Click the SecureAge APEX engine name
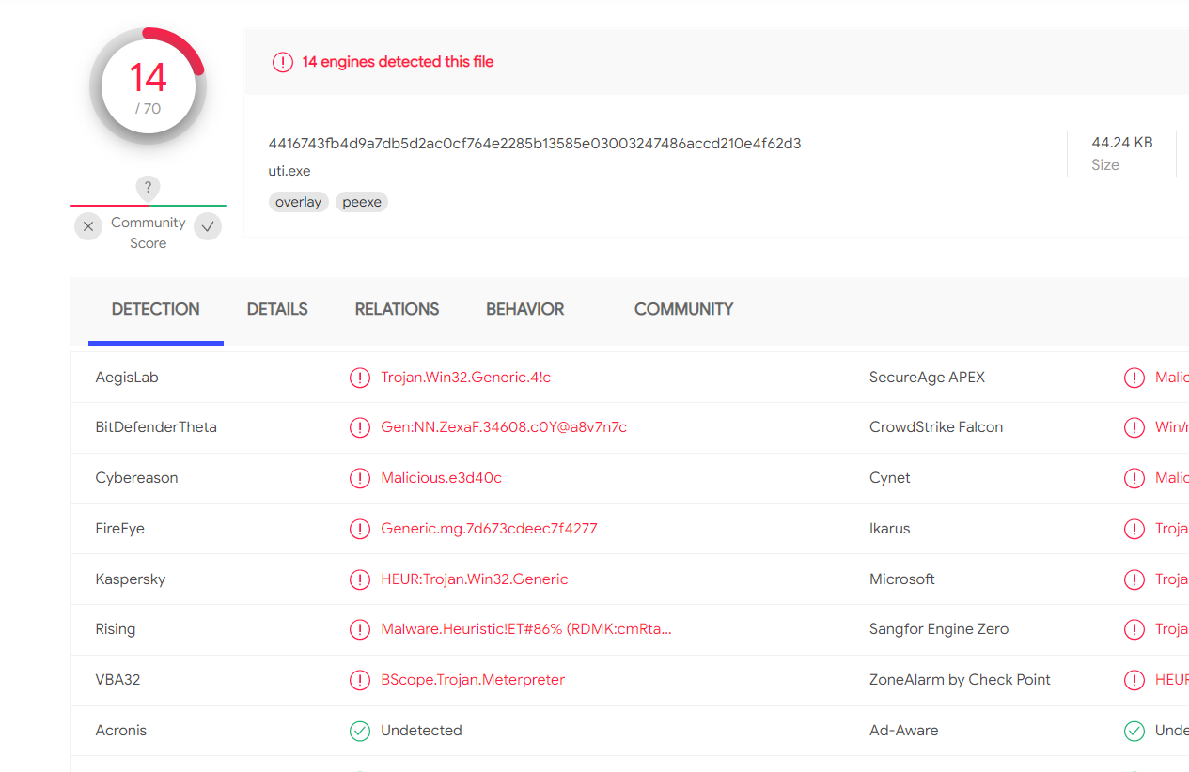Viewport: 1189px width, 772px height. [928, 378]
